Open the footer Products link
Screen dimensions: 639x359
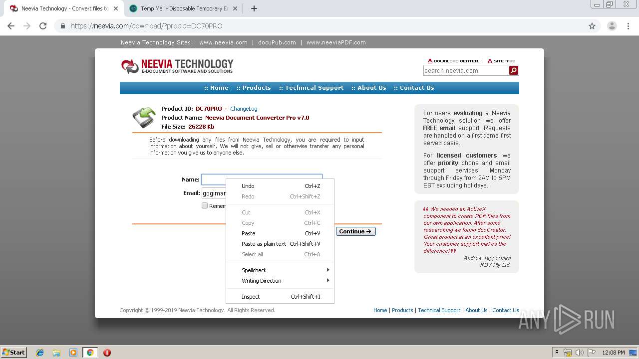click(x=402, y=310)
